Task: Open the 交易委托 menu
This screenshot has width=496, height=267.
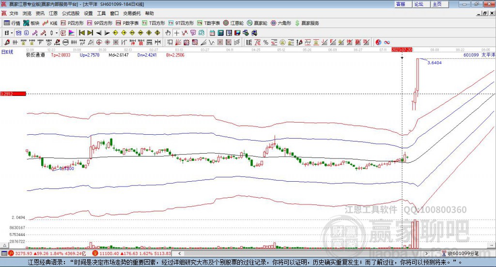Action: (x=132, y=13)
